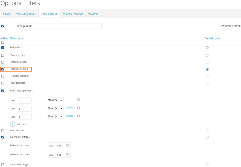Viewport: 241px width, 167px height.
Task: Choose Last 1 Month(s) default radio
Action: 78,100
